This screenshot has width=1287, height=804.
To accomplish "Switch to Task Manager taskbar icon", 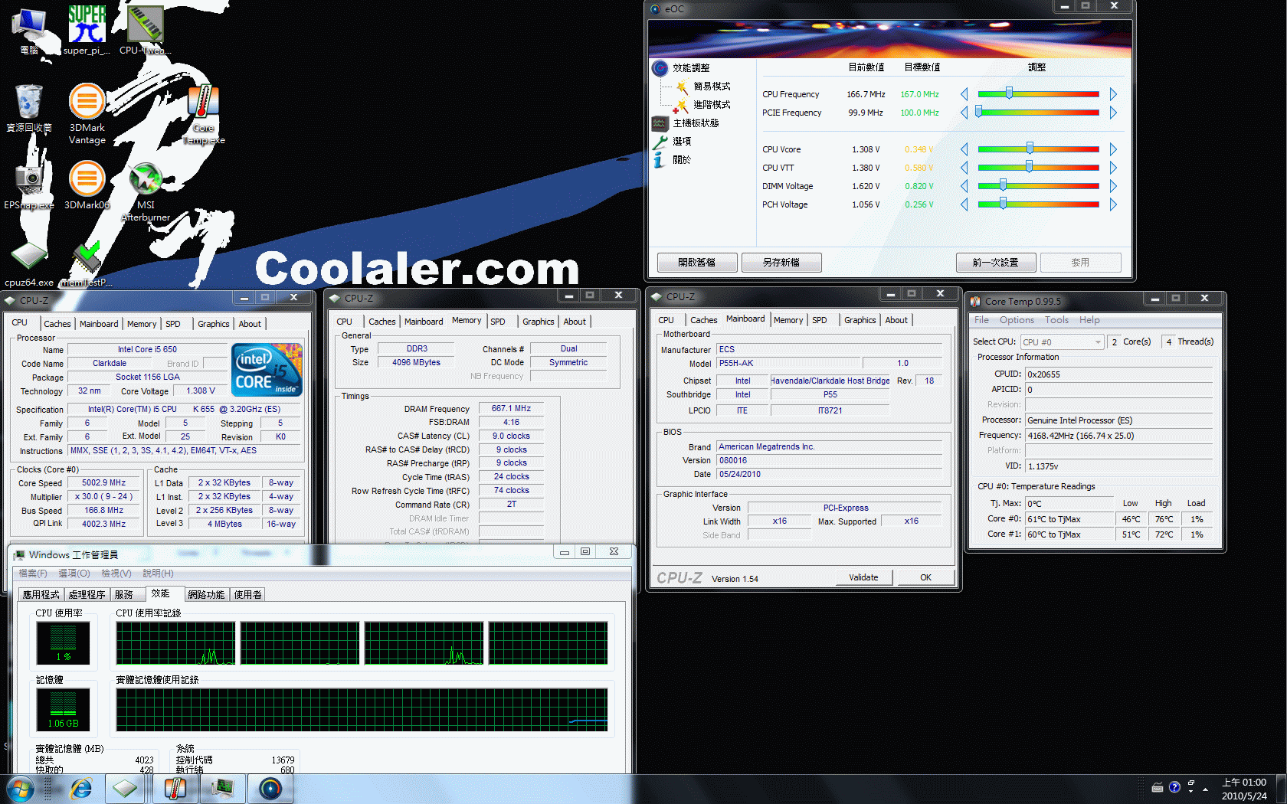I will coord(223,789).
